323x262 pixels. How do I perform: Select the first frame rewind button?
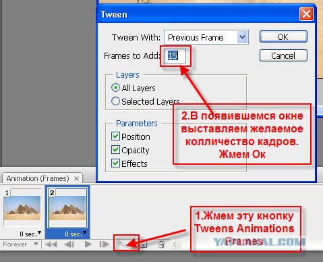(x=51, y=244)
